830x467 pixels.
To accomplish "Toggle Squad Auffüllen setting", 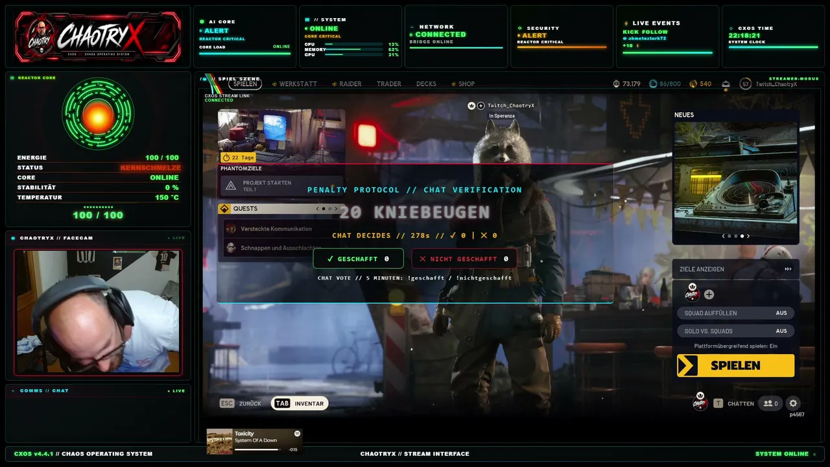I will tap(735, 313).
